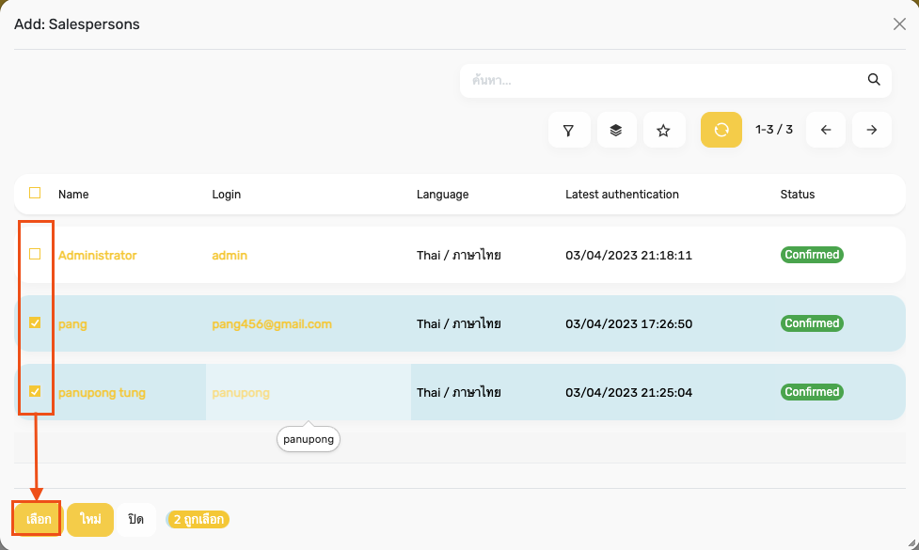Click the search magnifier icon

[x=874, y=80]
